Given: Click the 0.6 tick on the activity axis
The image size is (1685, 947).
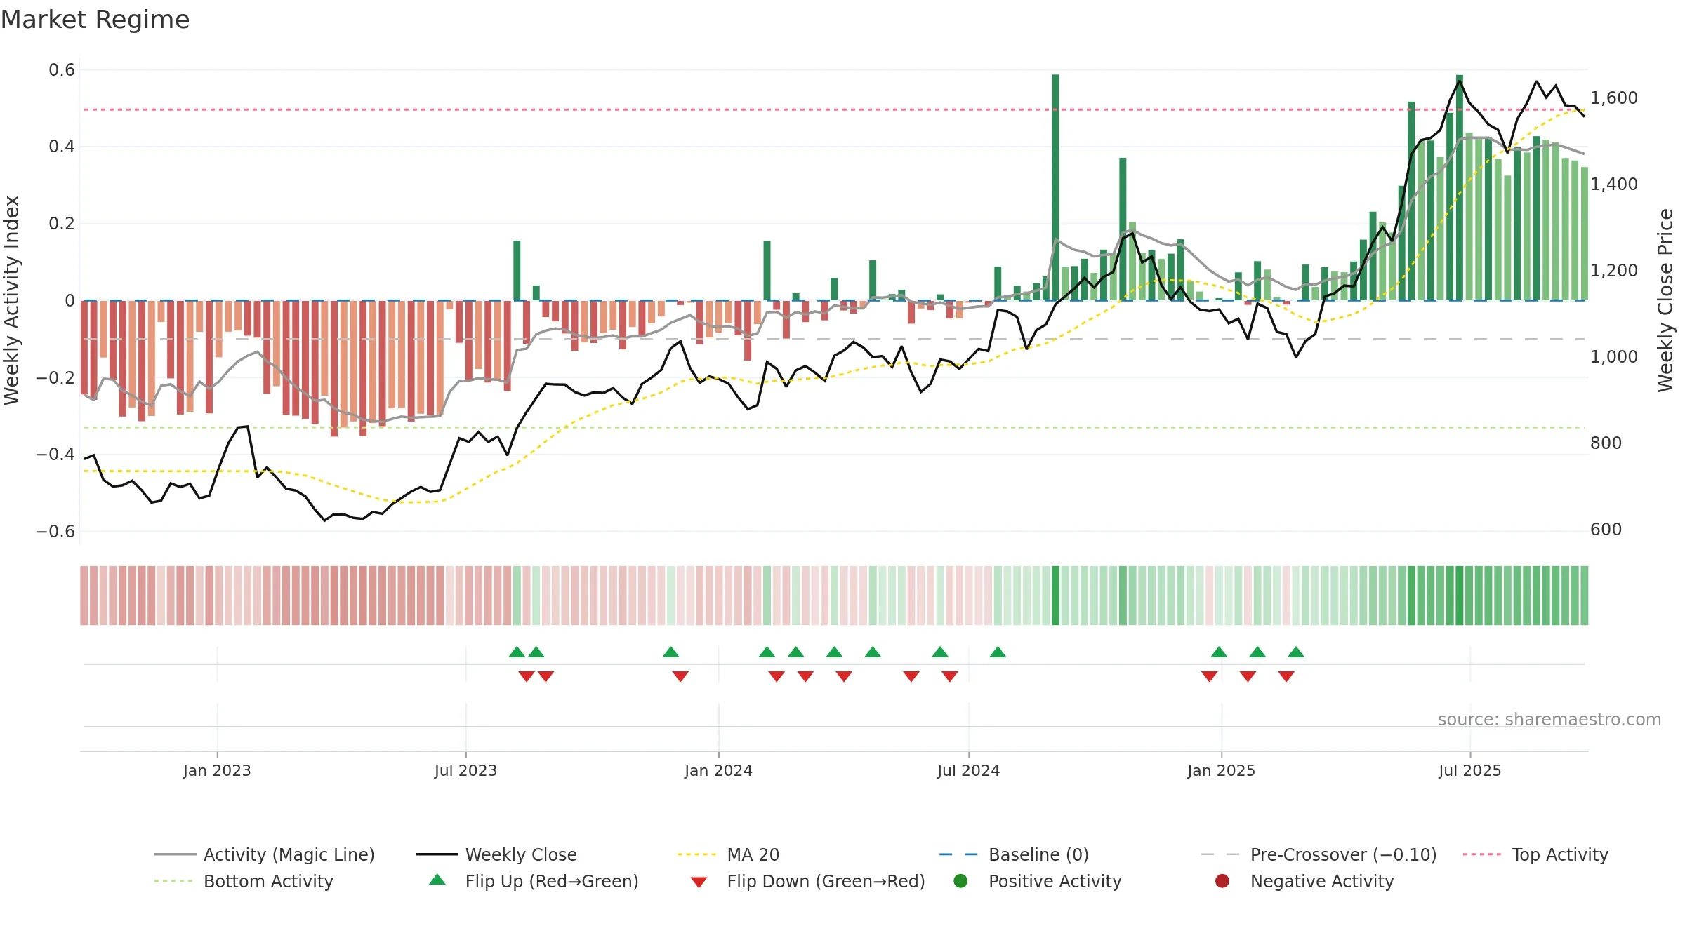Looking at the screenshot, I should 62,70.
